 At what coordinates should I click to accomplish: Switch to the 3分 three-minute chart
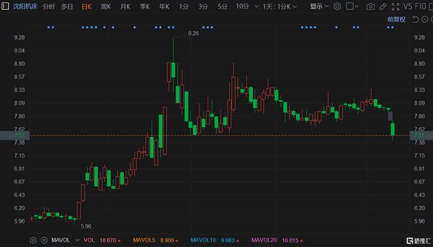203,6
